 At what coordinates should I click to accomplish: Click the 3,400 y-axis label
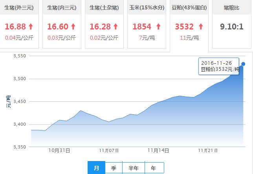coord(20,124)
